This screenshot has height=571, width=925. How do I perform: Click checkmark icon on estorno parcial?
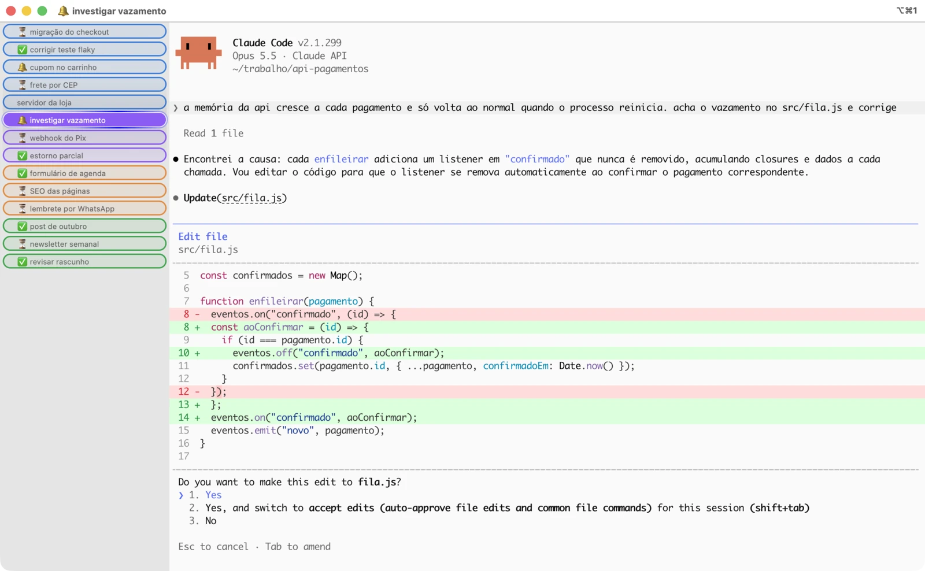pyautogui.click(x=23, y=155)
